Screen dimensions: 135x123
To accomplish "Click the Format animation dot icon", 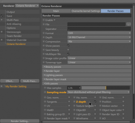I will (x=44, y=33).
